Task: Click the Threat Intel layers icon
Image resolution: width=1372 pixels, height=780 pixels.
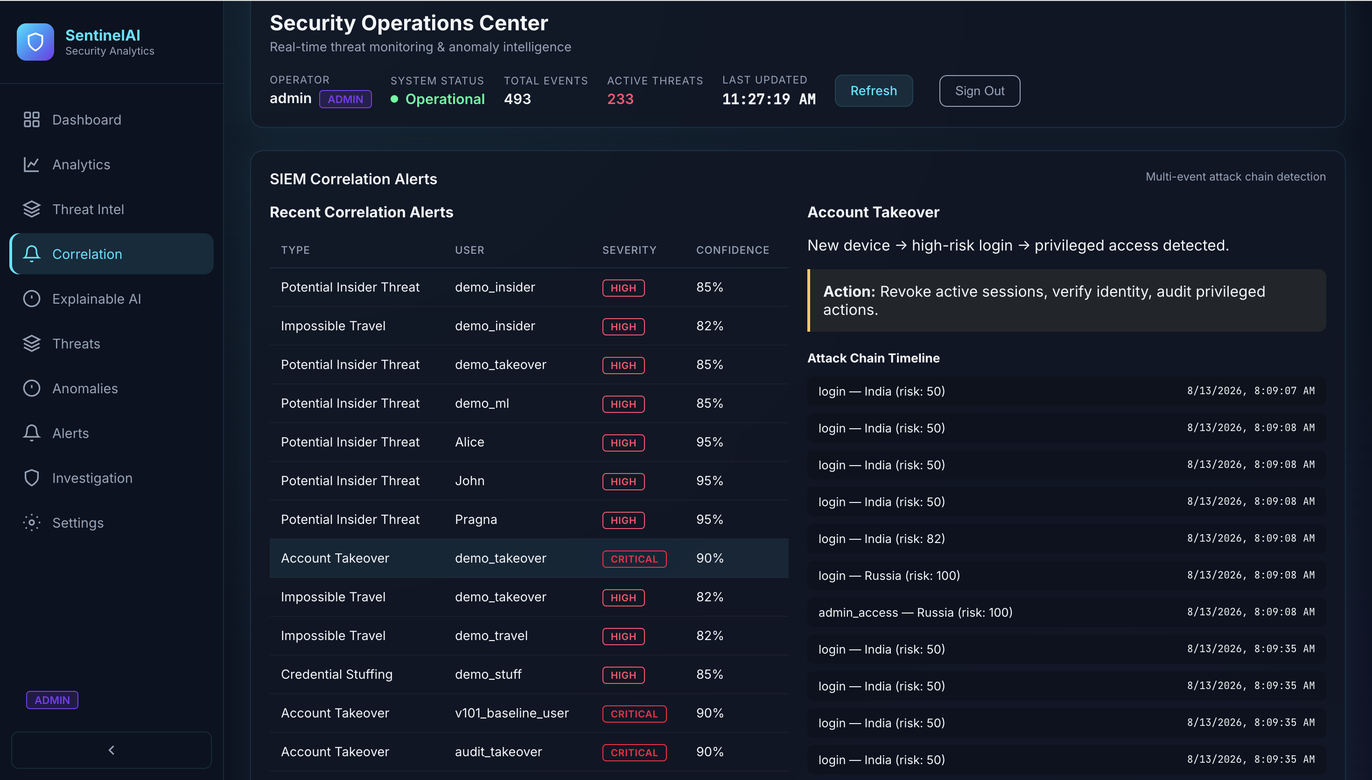Action: point(32,209)
